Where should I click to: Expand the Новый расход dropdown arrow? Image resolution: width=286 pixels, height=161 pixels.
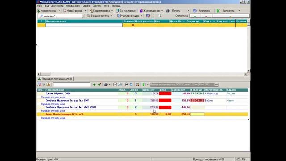click(85, 11)
